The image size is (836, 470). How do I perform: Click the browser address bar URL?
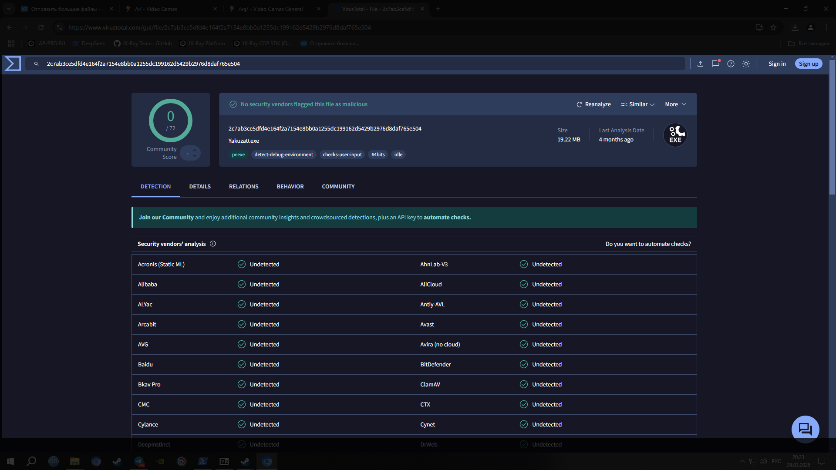(219, 27)
